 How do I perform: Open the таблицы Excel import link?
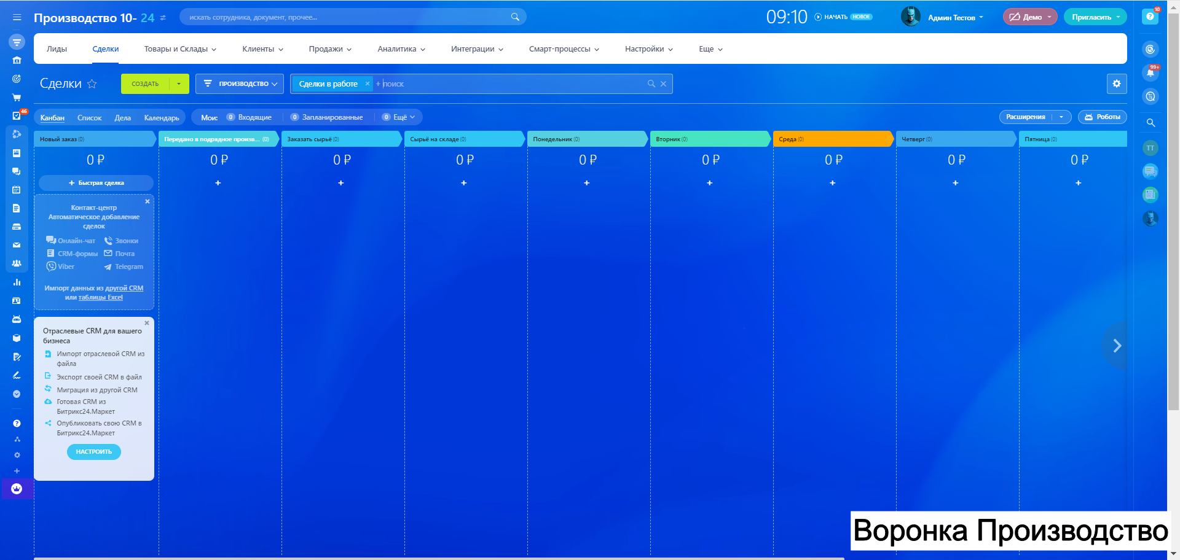[x=101, y=298]
